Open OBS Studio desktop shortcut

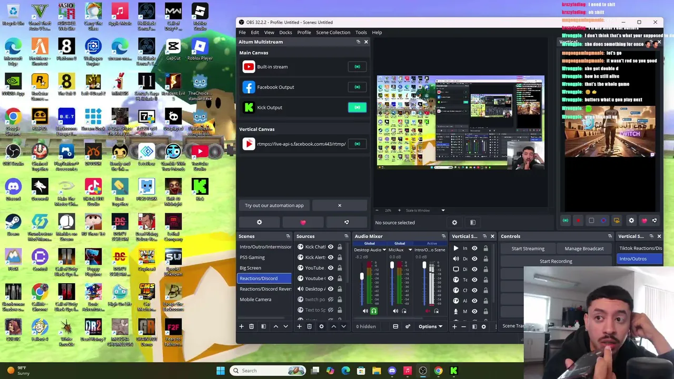click(13, 155)
